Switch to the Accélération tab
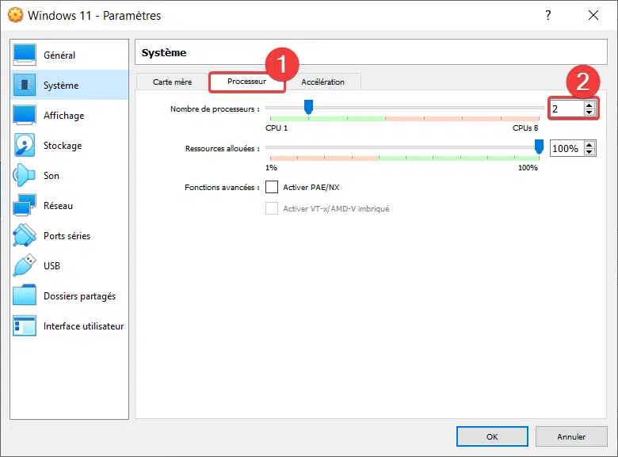 [x=322, y=82]
